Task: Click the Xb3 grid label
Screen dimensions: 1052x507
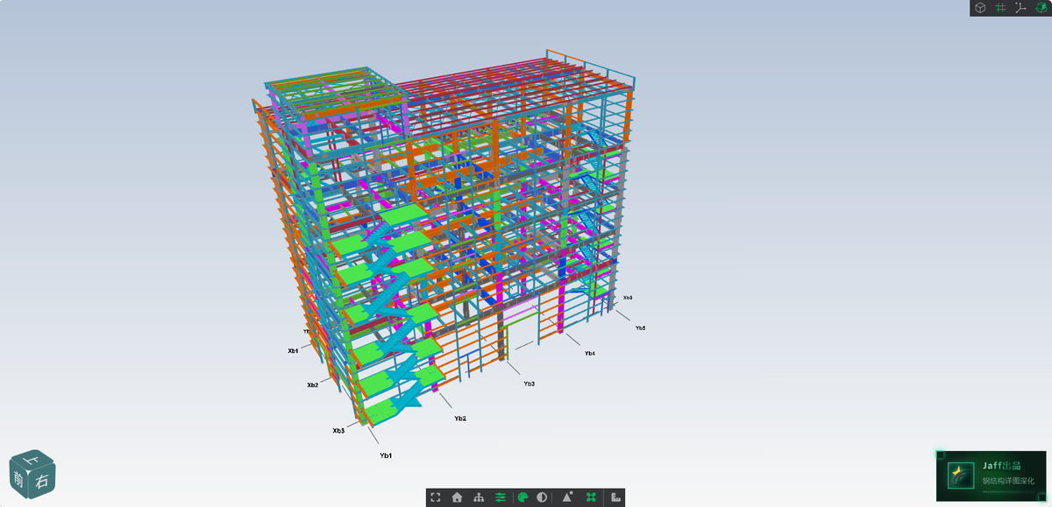Action: coord(338,430)
